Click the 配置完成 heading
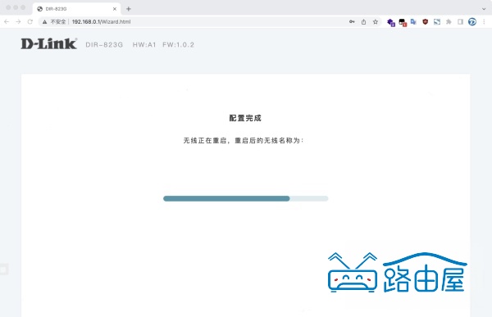Screen dimensions: 492x317 pyautogui.click(x=245, y=118)
